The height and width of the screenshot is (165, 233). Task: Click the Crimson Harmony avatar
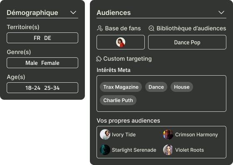[168, 134]
